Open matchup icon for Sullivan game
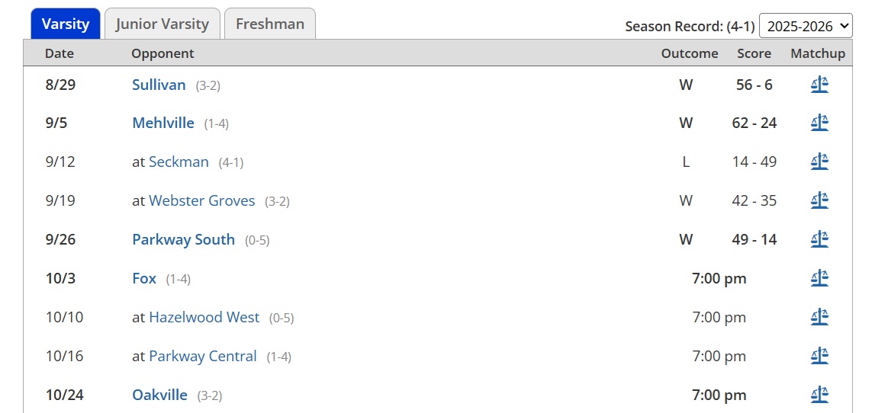This screenshot has width=875, height=413. [x=819, y=85]
